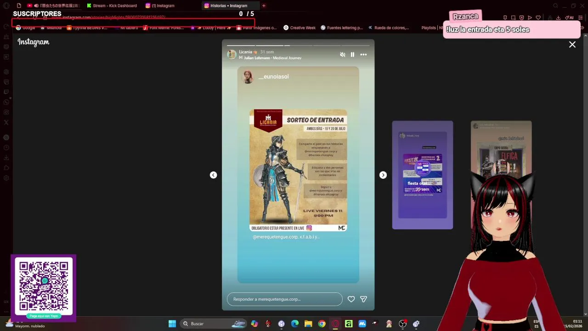The width and height of the screenshot is (588, 331).
Task: Click the Sorteo de Entrada poster image
Action: 298,170
